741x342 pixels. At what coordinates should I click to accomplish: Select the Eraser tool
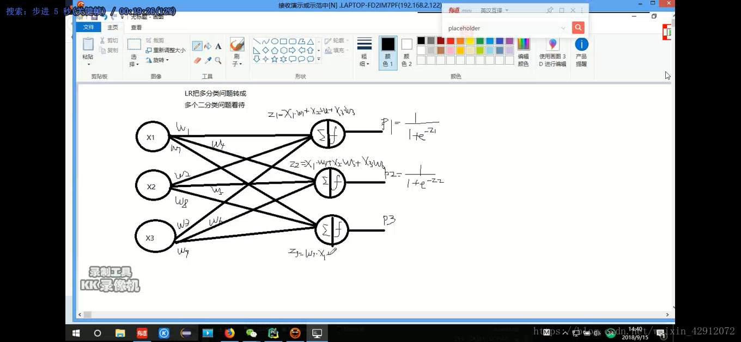click(x=197, y=60)
